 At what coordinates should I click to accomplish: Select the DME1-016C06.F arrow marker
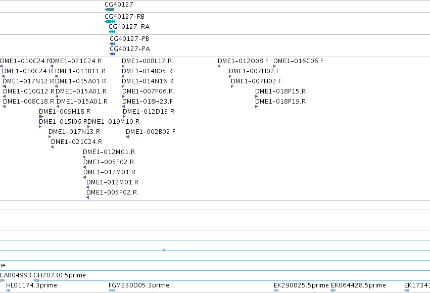(275, 66)
